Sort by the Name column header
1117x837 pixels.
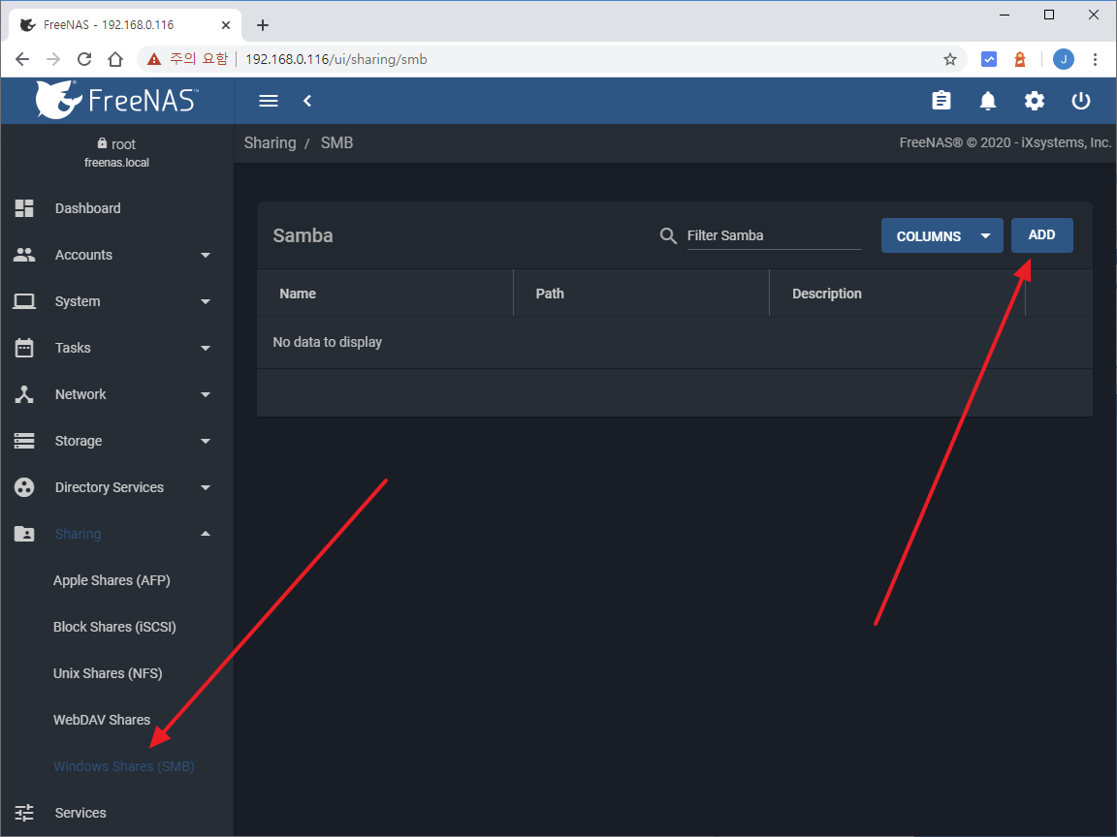(298, 294)
